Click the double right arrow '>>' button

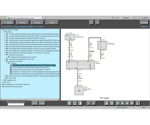[97, 22]
